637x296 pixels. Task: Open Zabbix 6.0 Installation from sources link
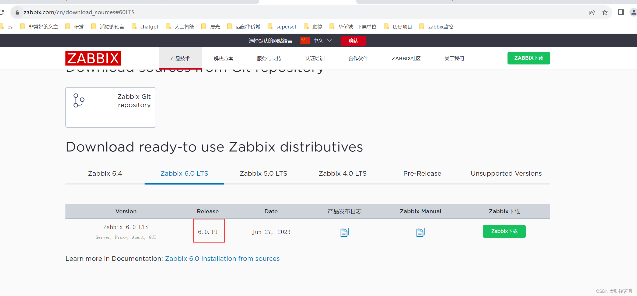(x=222, y=258)
